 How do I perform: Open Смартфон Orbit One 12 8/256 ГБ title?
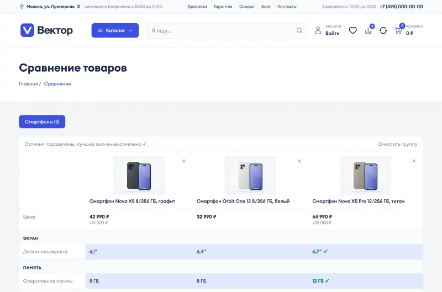[x=243, y=201]
